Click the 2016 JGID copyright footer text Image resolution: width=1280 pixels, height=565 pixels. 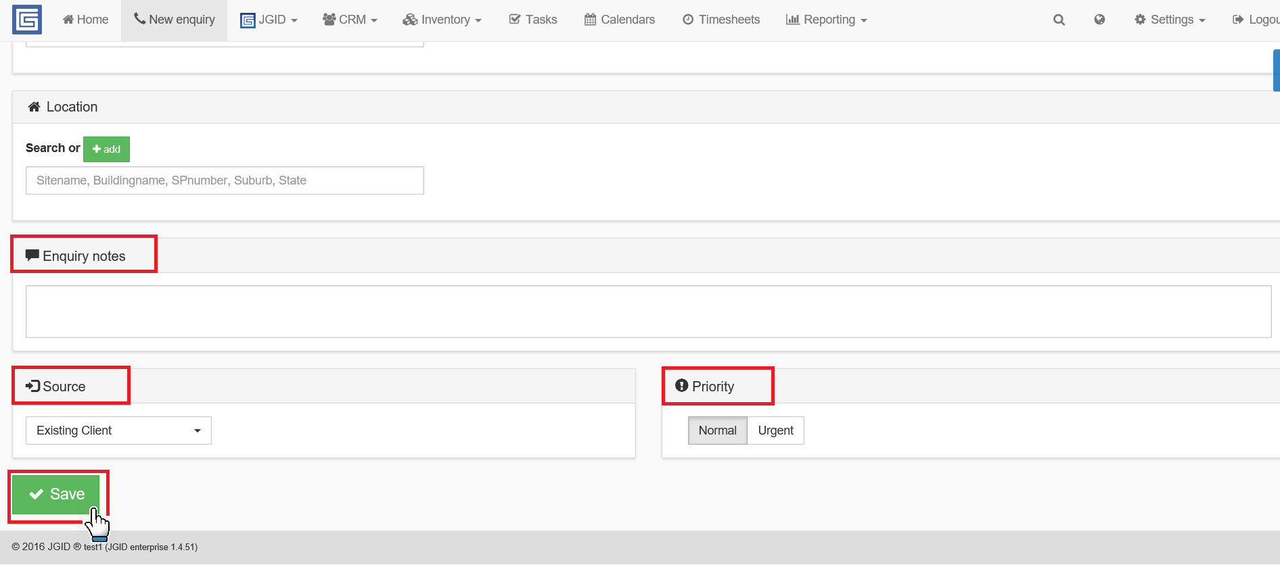105,547
